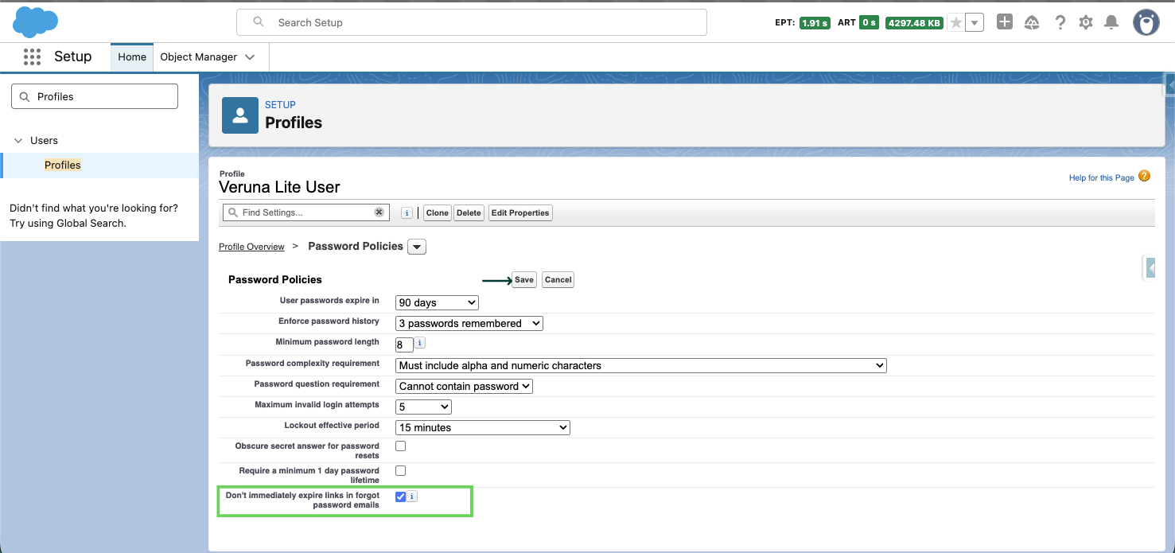
Task: Open the notifications bell
Action: coord(1112,22)
